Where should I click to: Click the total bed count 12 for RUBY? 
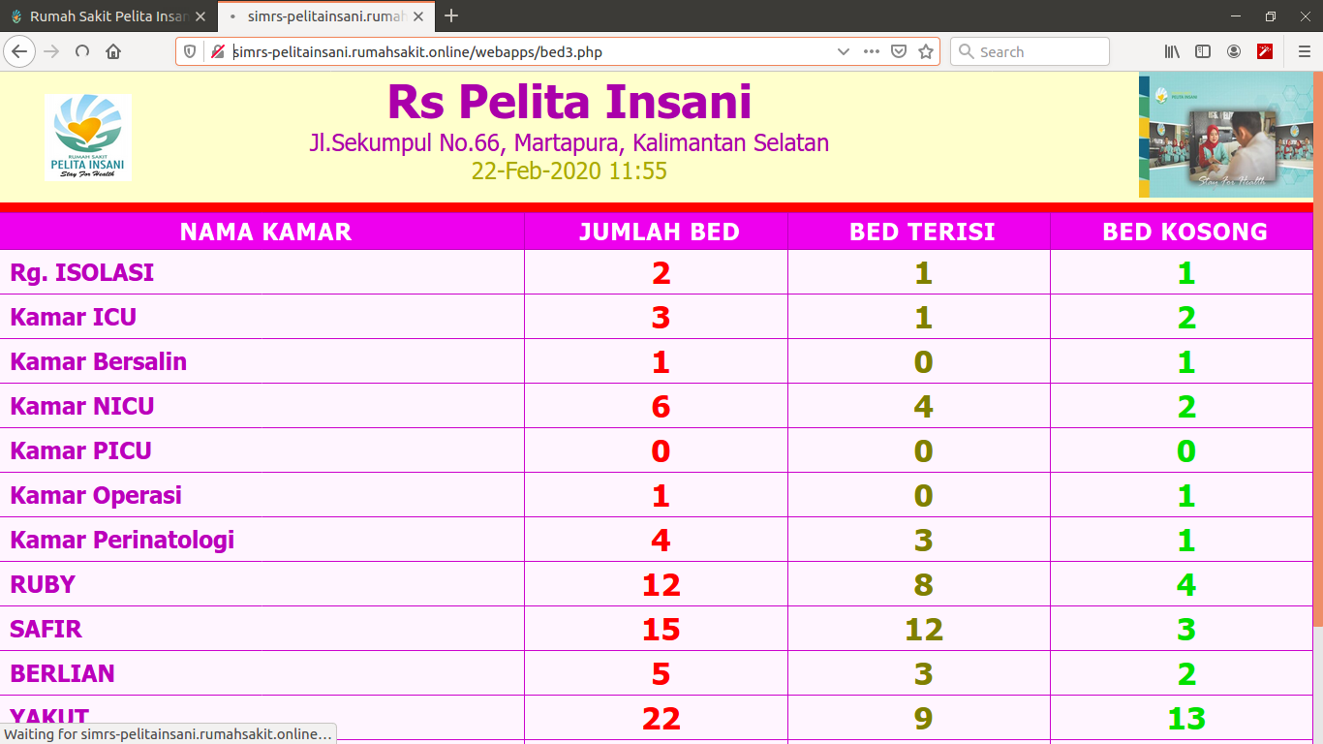pyautogui.click(x=661, y=585)
